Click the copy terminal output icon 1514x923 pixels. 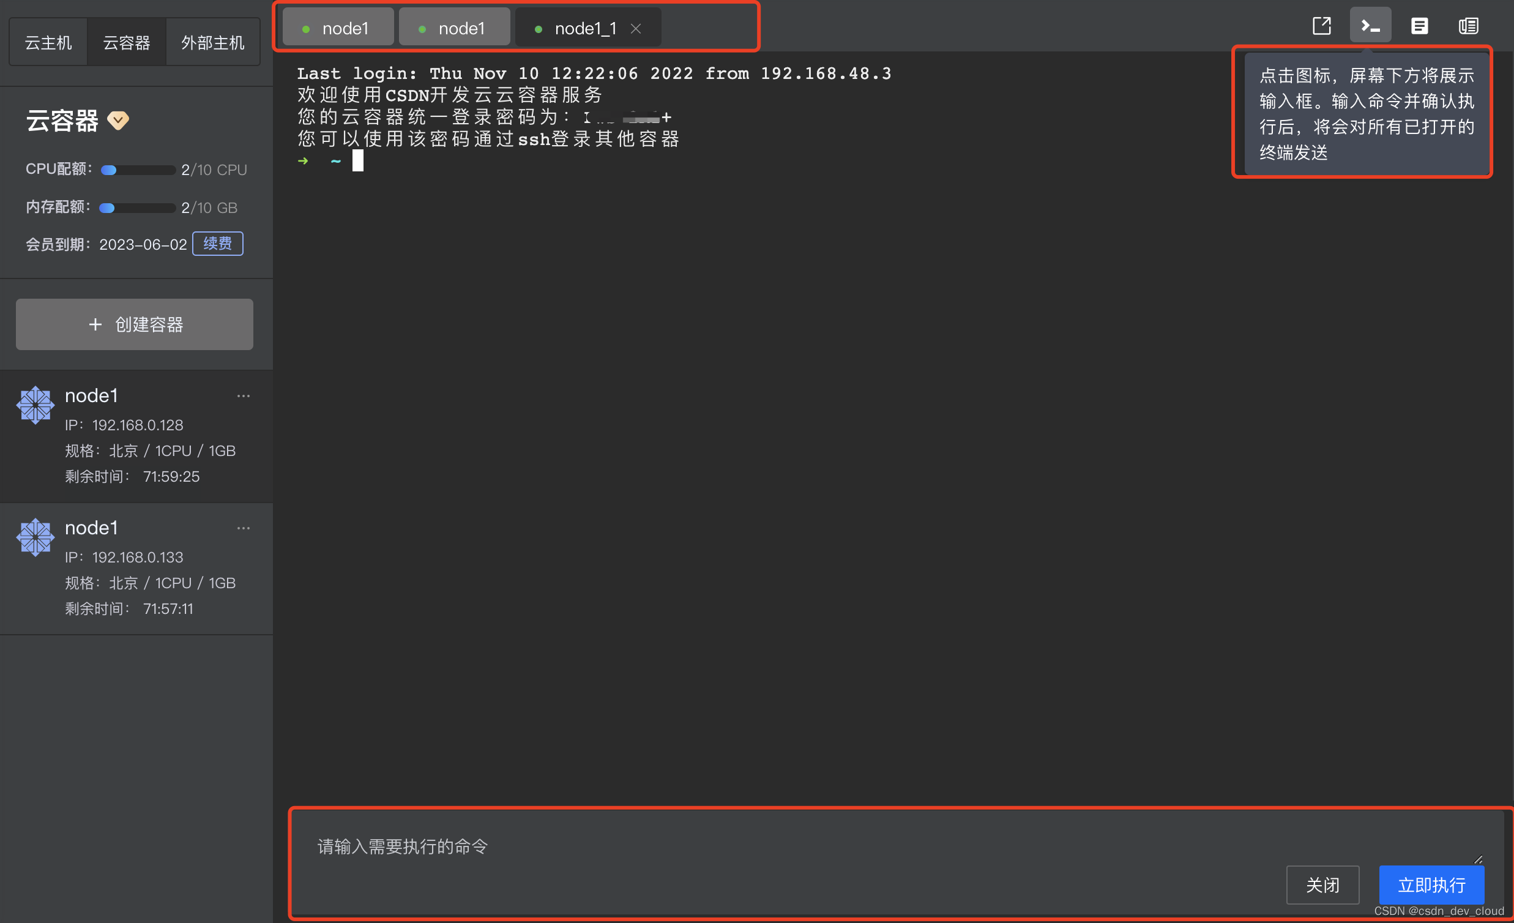[1468, 26]
